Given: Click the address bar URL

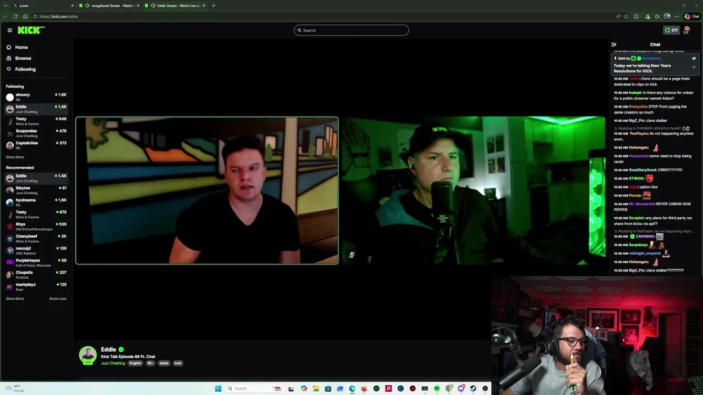Looking at the screenshot, I should click(x=58, y=16).
